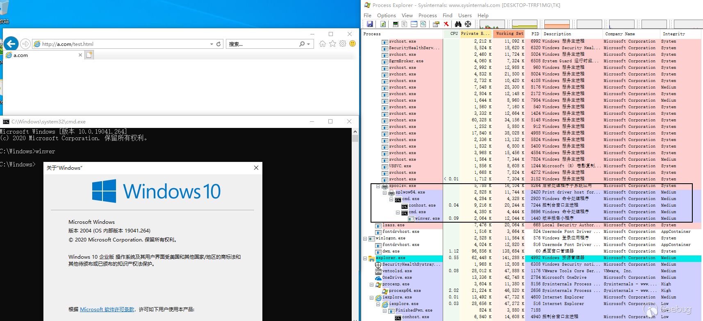The height and width of the screenshot is (321, 703).
Task: Open Internet Explorer Tools gear icon
Action: click(343, 44)
